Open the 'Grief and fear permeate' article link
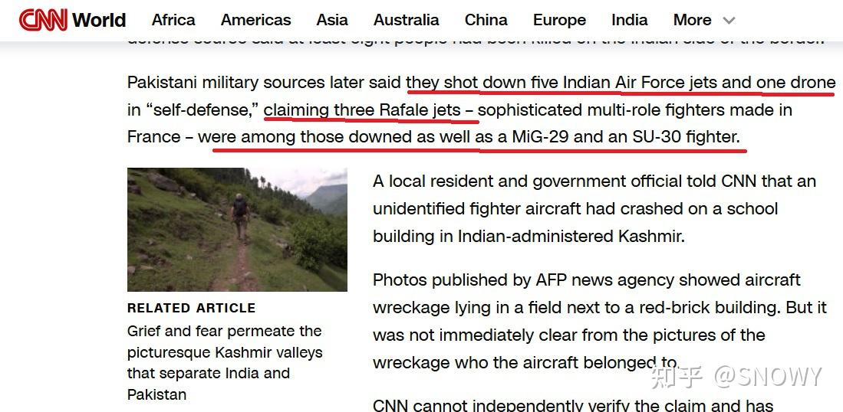The width and height of the screenshot is (843, 412). click(x=225, y=363)
